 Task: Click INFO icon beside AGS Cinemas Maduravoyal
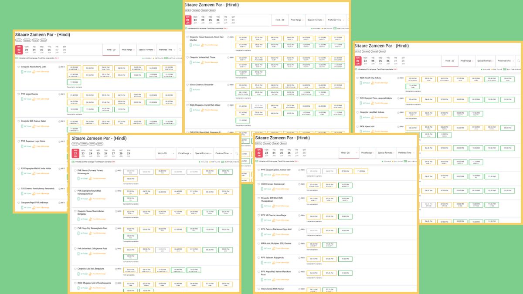coord(300,184)
